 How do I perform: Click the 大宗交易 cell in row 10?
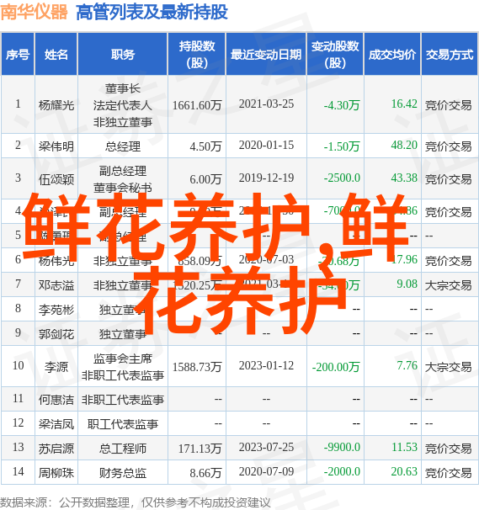[449, 367]
